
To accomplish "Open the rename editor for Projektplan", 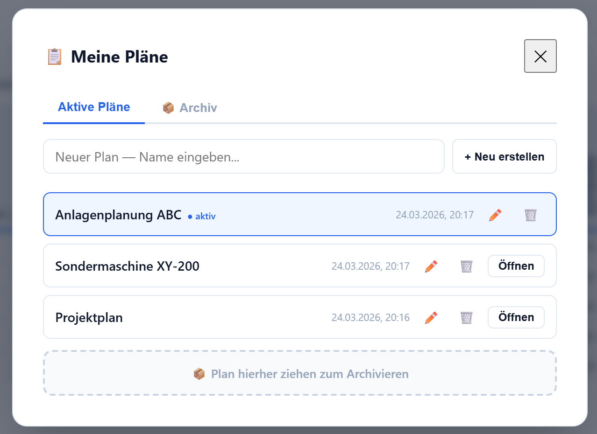I will [x=431, y=317].
